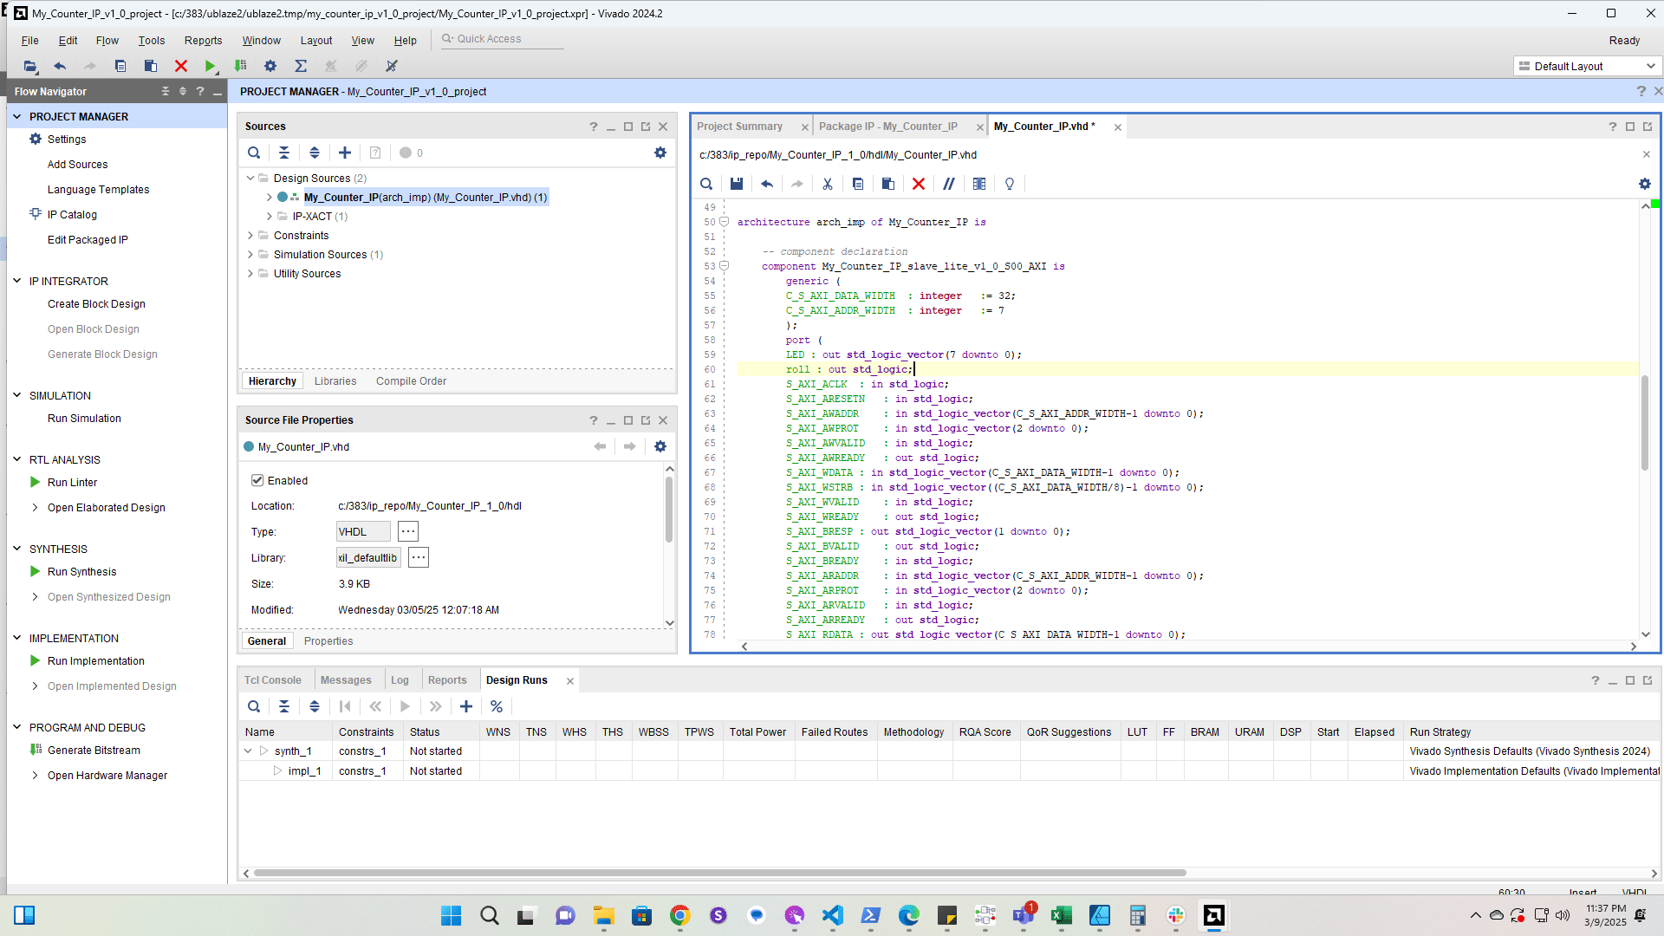This screenshot has height=936, width=1664.
Task: Click the Add Sources plus icon
Action: click(345, 153)
